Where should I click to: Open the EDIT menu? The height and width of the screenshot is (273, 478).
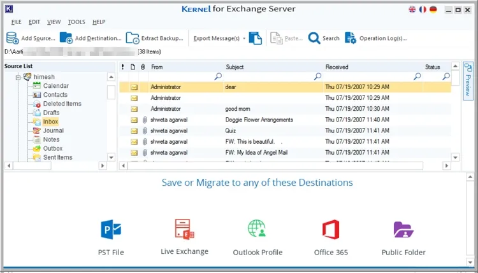pyautogui.click(x=34, y=22)
